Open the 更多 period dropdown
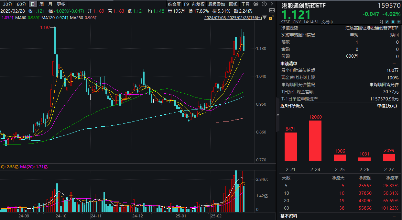The height and width of the screenshot is (220, 402). coord(61,4)
